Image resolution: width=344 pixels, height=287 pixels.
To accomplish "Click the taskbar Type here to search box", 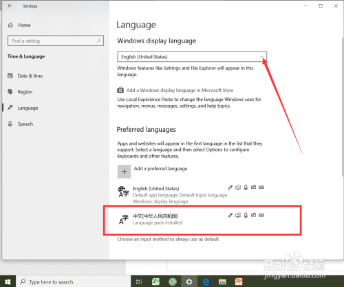I will [x=73, y=282].
